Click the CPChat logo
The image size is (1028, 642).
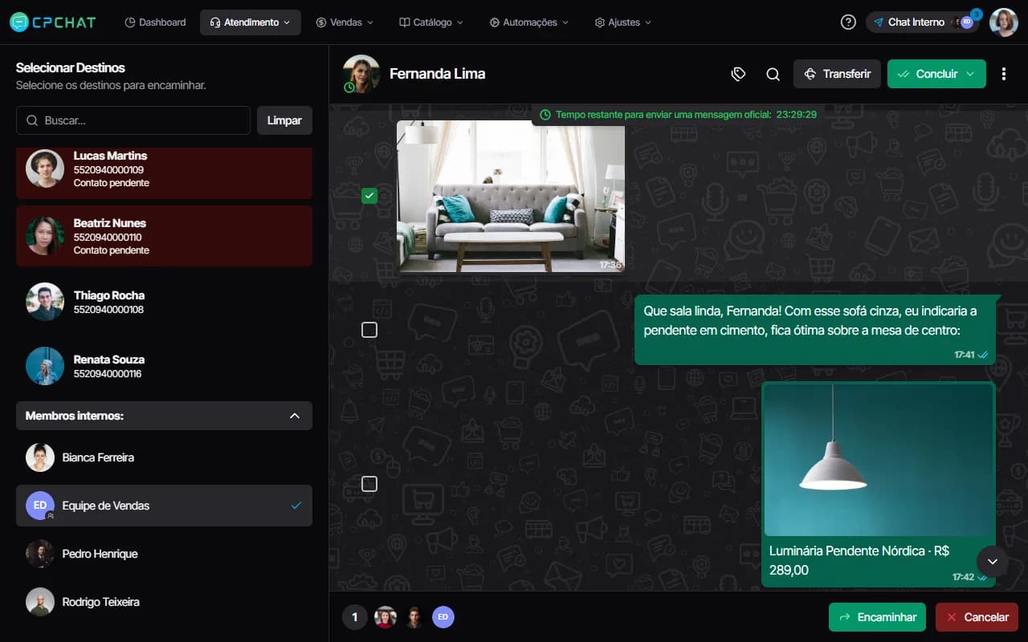point(53,22)
